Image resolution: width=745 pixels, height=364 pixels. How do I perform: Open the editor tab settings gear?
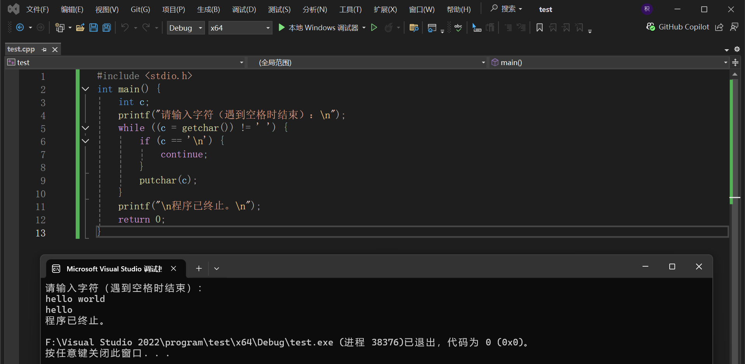(737, 49)
